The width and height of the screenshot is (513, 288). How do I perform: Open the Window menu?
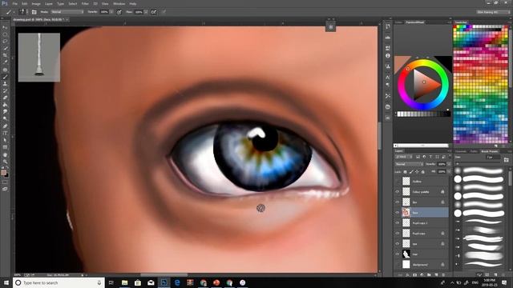[x=119, y=3]
